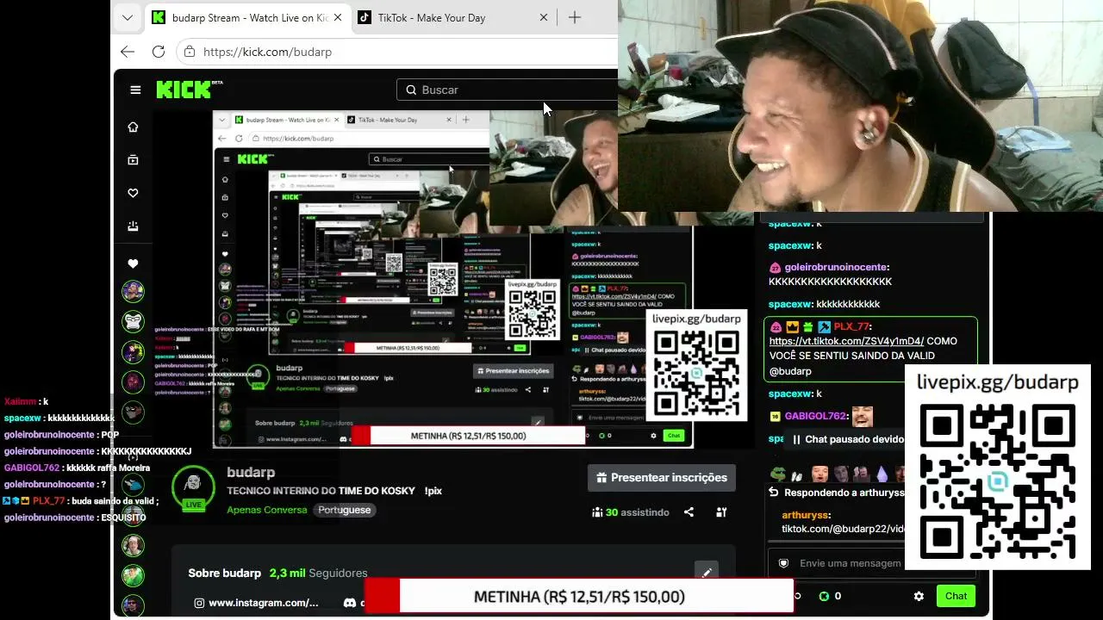
Task: Click GABIGOL762 username in chat
Action: 815,416
